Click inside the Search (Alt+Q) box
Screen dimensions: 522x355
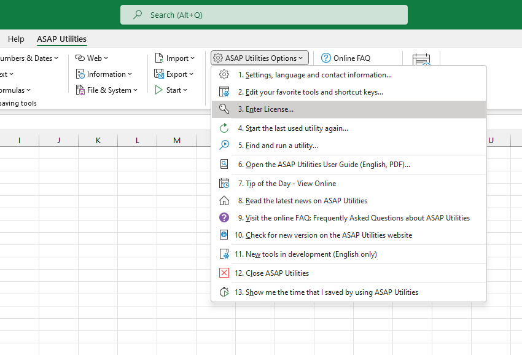(264, 15)
